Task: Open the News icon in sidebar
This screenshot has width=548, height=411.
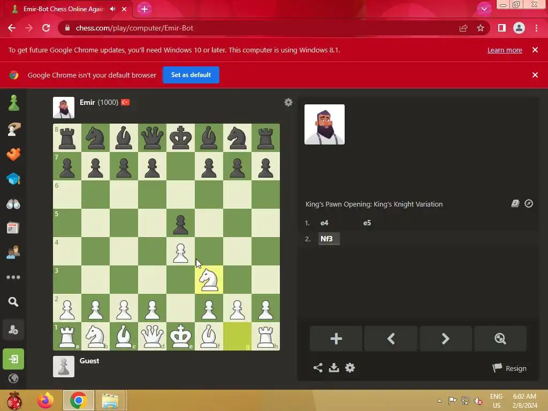Action: coord(13,228)
